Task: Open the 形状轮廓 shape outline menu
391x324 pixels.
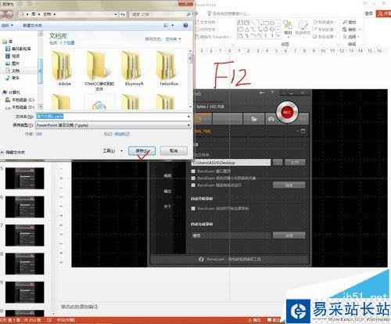Action: (x=324, y=29)
